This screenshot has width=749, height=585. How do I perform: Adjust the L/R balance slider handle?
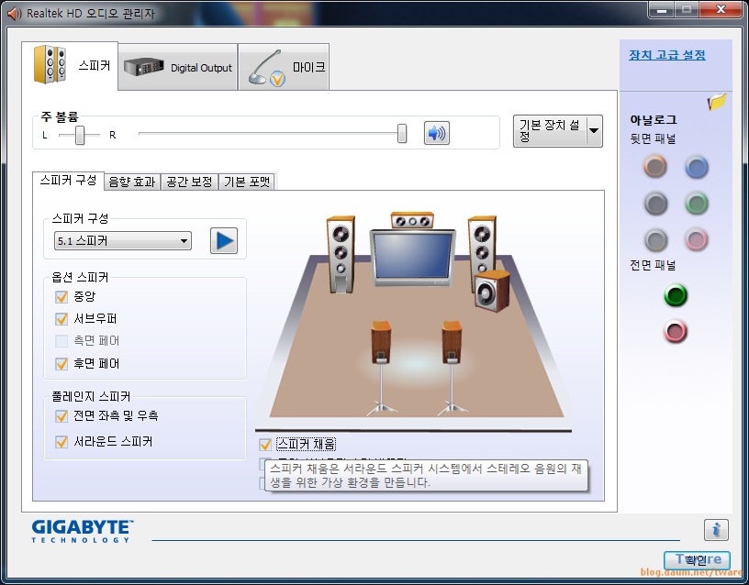pyautogui.click(x=80, y=135)
